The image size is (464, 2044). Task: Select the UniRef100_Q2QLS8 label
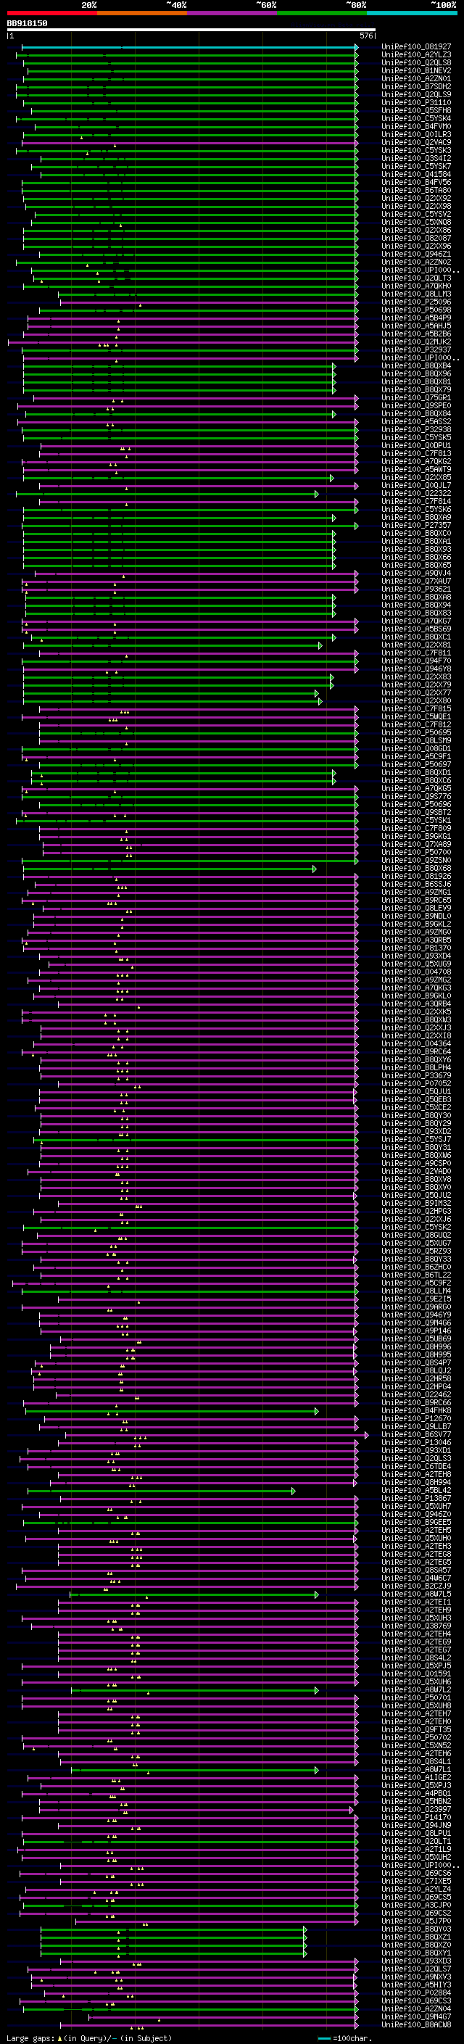(x=416, y=62)
